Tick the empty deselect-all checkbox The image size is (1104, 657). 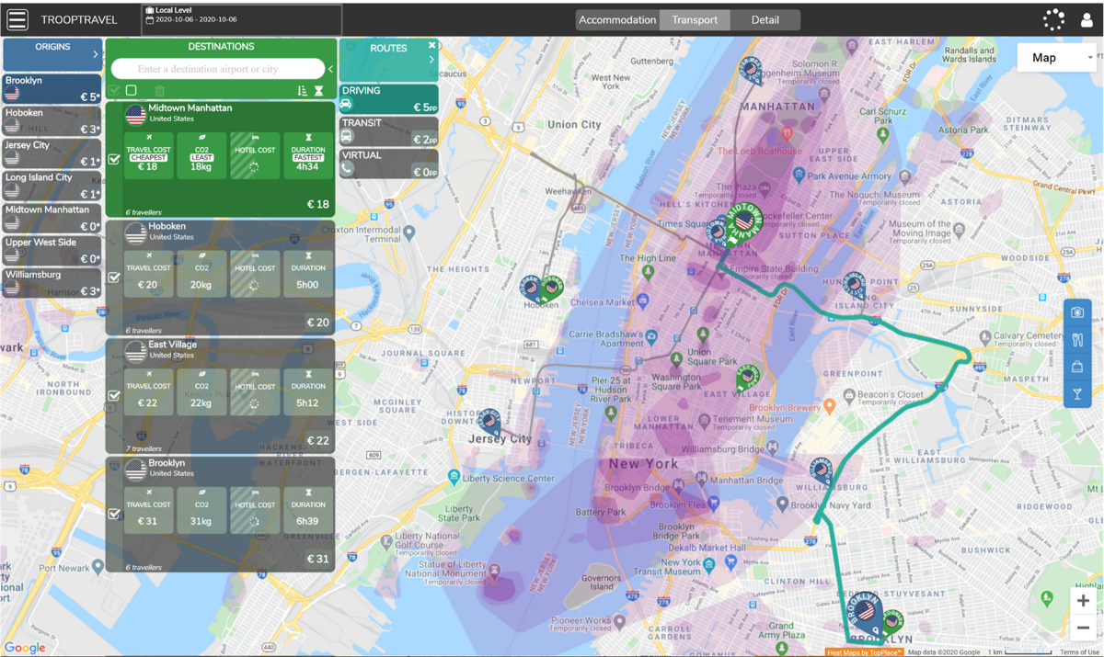point(131,90)
